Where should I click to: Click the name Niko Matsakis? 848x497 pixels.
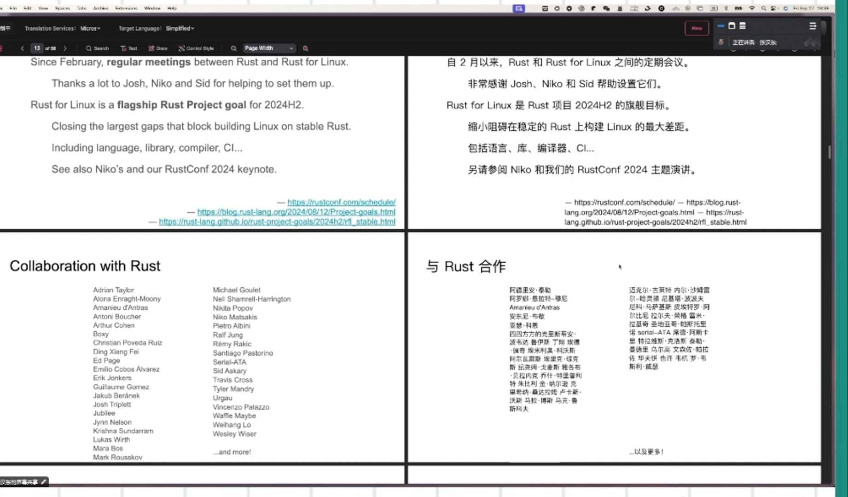click(x=235, y=317)
